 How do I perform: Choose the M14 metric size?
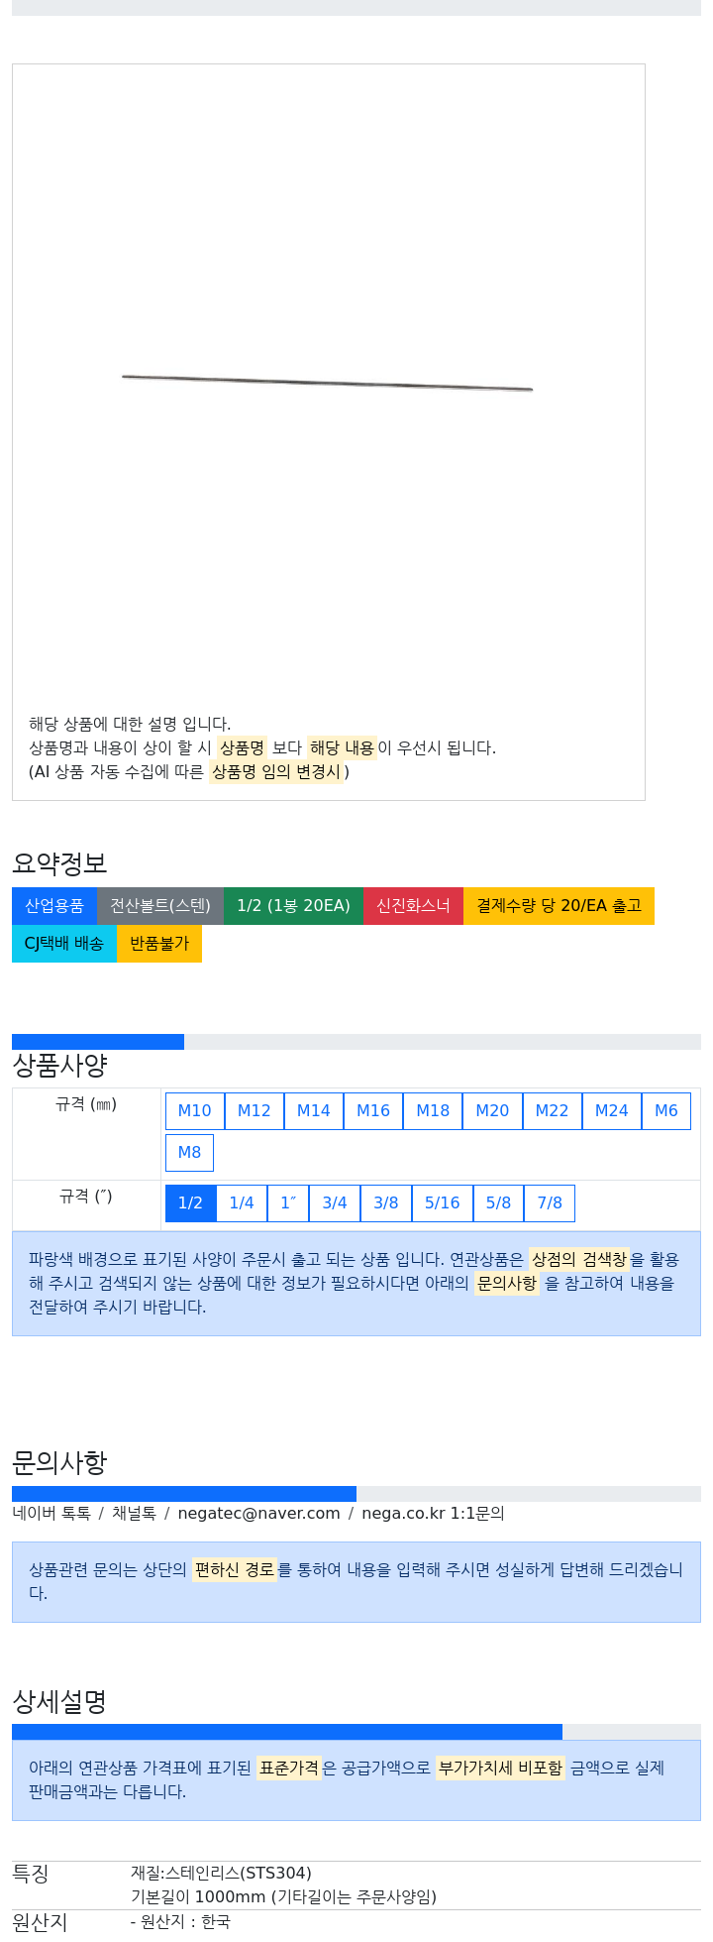point(314,1111)
